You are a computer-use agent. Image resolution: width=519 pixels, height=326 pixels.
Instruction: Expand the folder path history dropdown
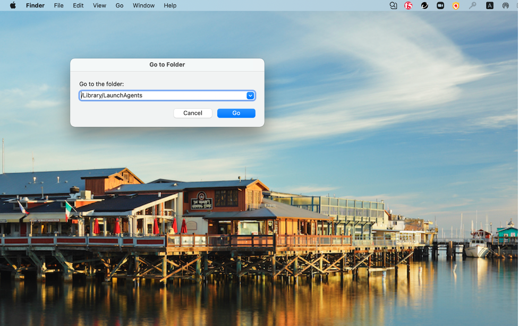(x=250, y=96)
